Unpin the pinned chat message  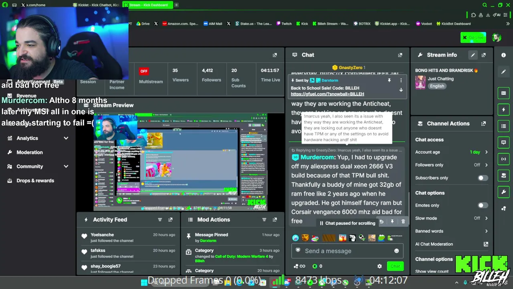click(x=389, y=80)
